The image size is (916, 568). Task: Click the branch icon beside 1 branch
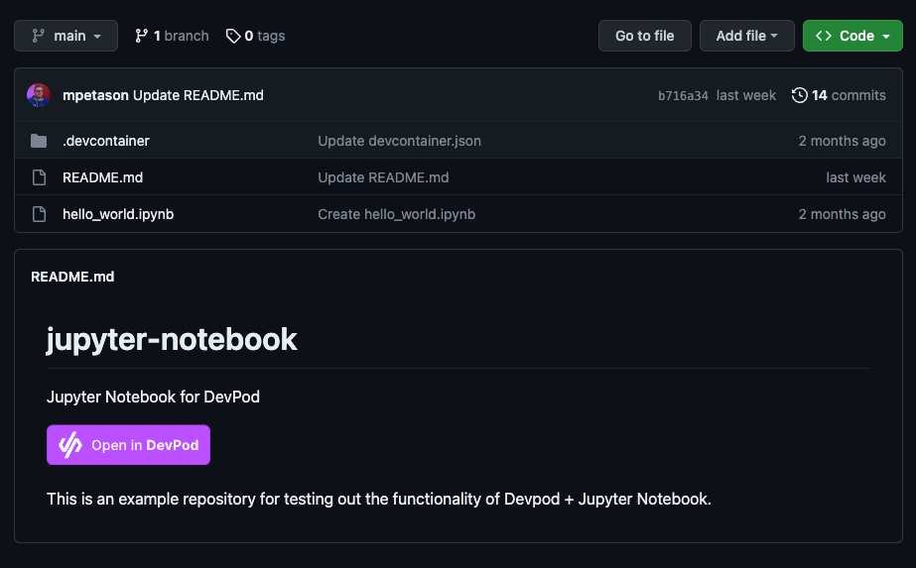pos(141,37)
